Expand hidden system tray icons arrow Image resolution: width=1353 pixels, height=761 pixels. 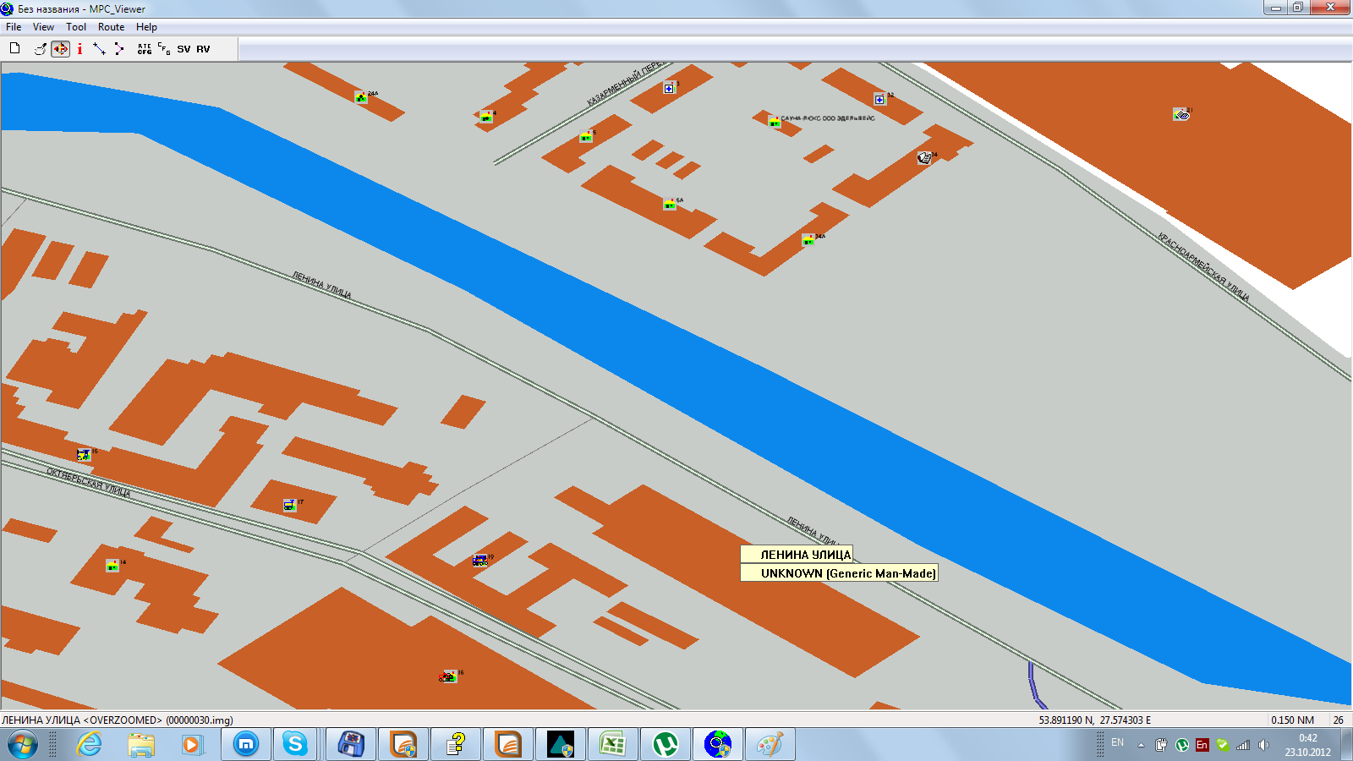pyautogui.click(x=1141, y=745)
